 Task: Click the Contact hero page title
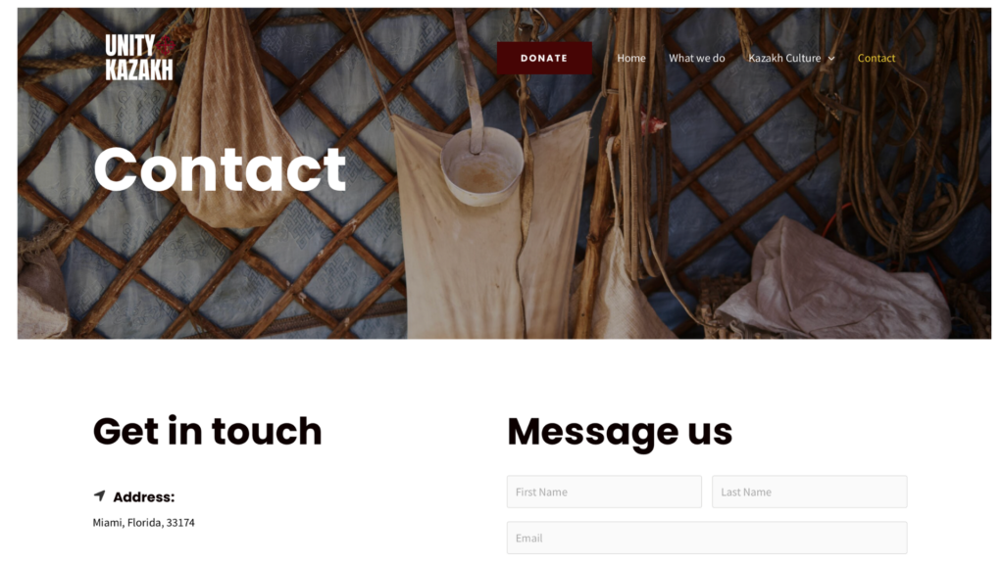220,169
